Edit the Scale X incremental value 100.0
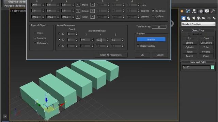 click(x=36, y=17)
